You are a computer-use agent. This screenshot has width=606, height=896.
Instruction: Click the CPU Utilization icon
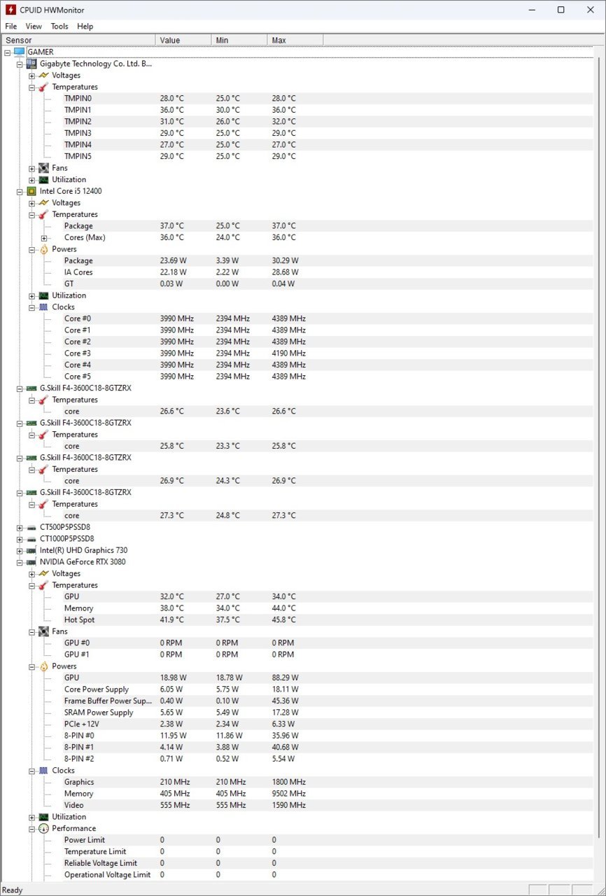point(43,295)
